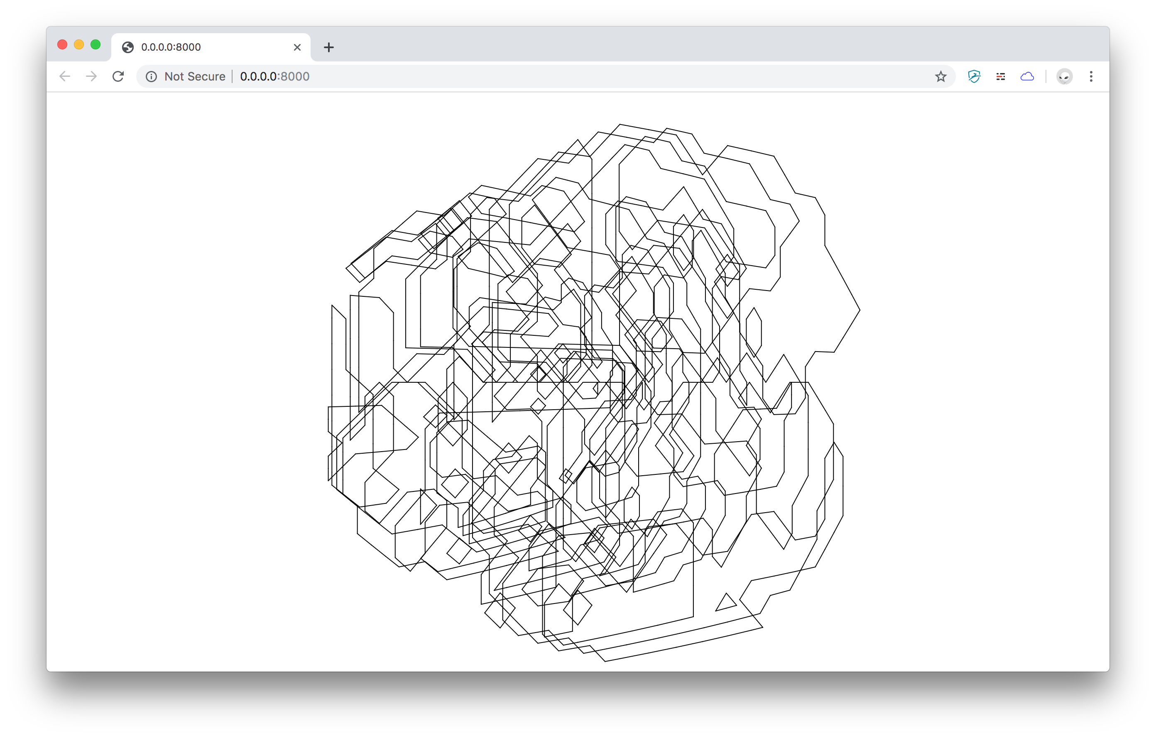Open the profile avatar menu
The image size is (1156, 738).
pyautogui.click(x=1064, y=76)
